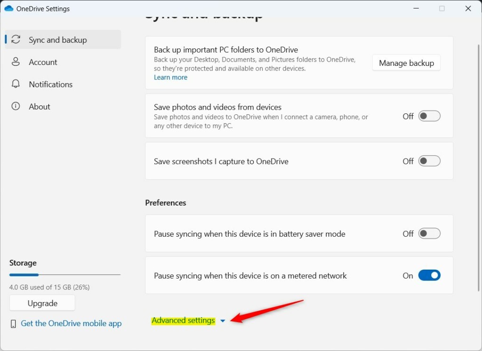
Task: Click the Manage backup button
Action: pos(406,63)
